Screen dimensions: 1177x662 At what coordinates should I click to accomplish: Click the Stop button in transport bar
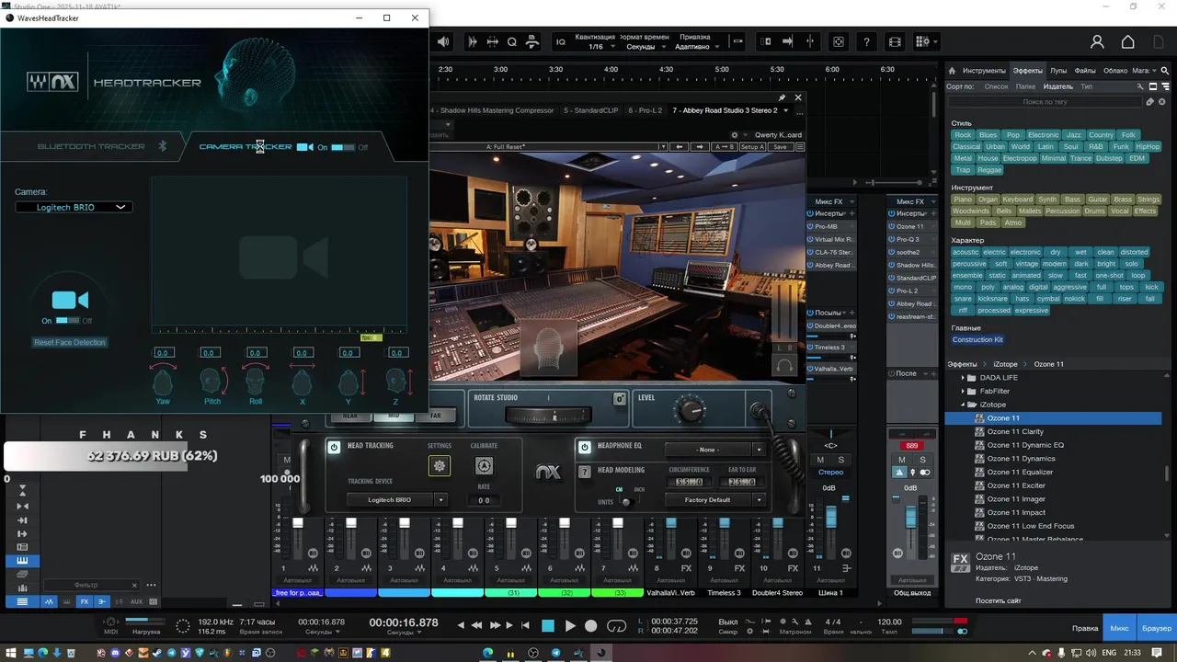[548, 626]
